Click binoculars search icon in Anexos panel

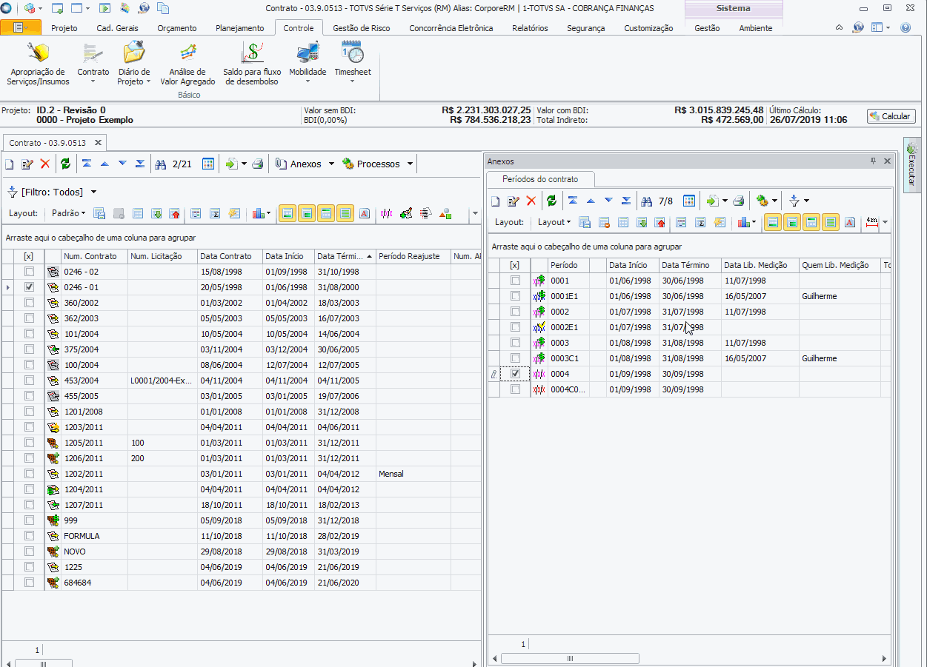[647, 201]
